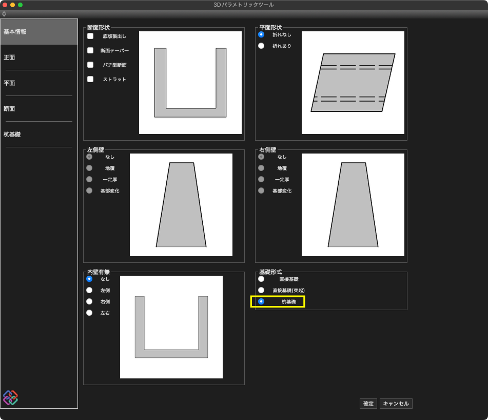Select 折れなし plan shape option

click(x=261, y=34)
